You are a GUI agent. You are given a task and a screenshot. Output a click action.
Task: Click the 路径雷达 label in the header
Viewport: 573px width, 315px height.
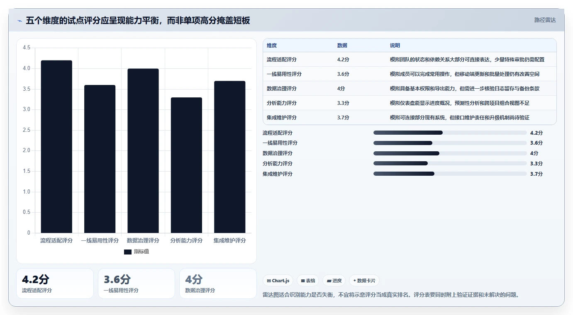pos(545,20)
